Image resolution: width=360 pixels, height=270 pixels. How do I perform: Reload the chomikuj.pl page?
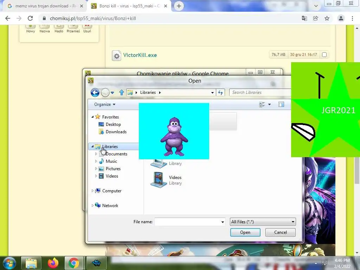(x=30, y=18)
